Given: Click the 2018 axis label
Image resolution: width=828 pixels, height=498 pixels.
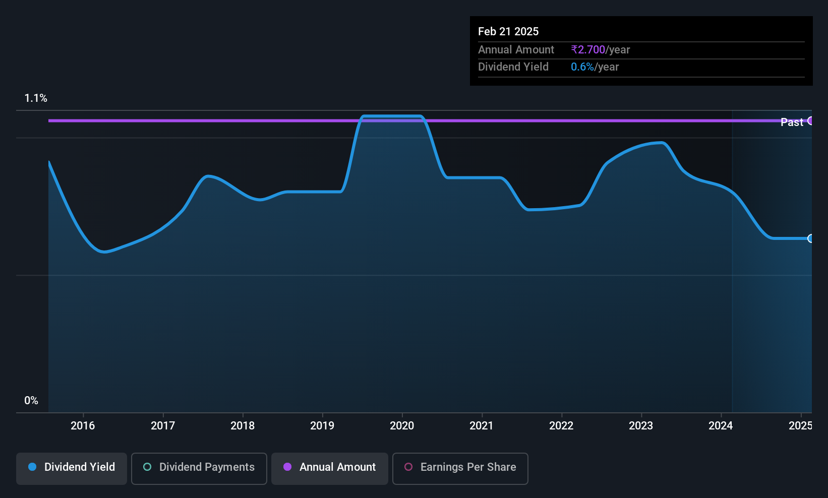Looking at the screenshot, I should [243, 425].
